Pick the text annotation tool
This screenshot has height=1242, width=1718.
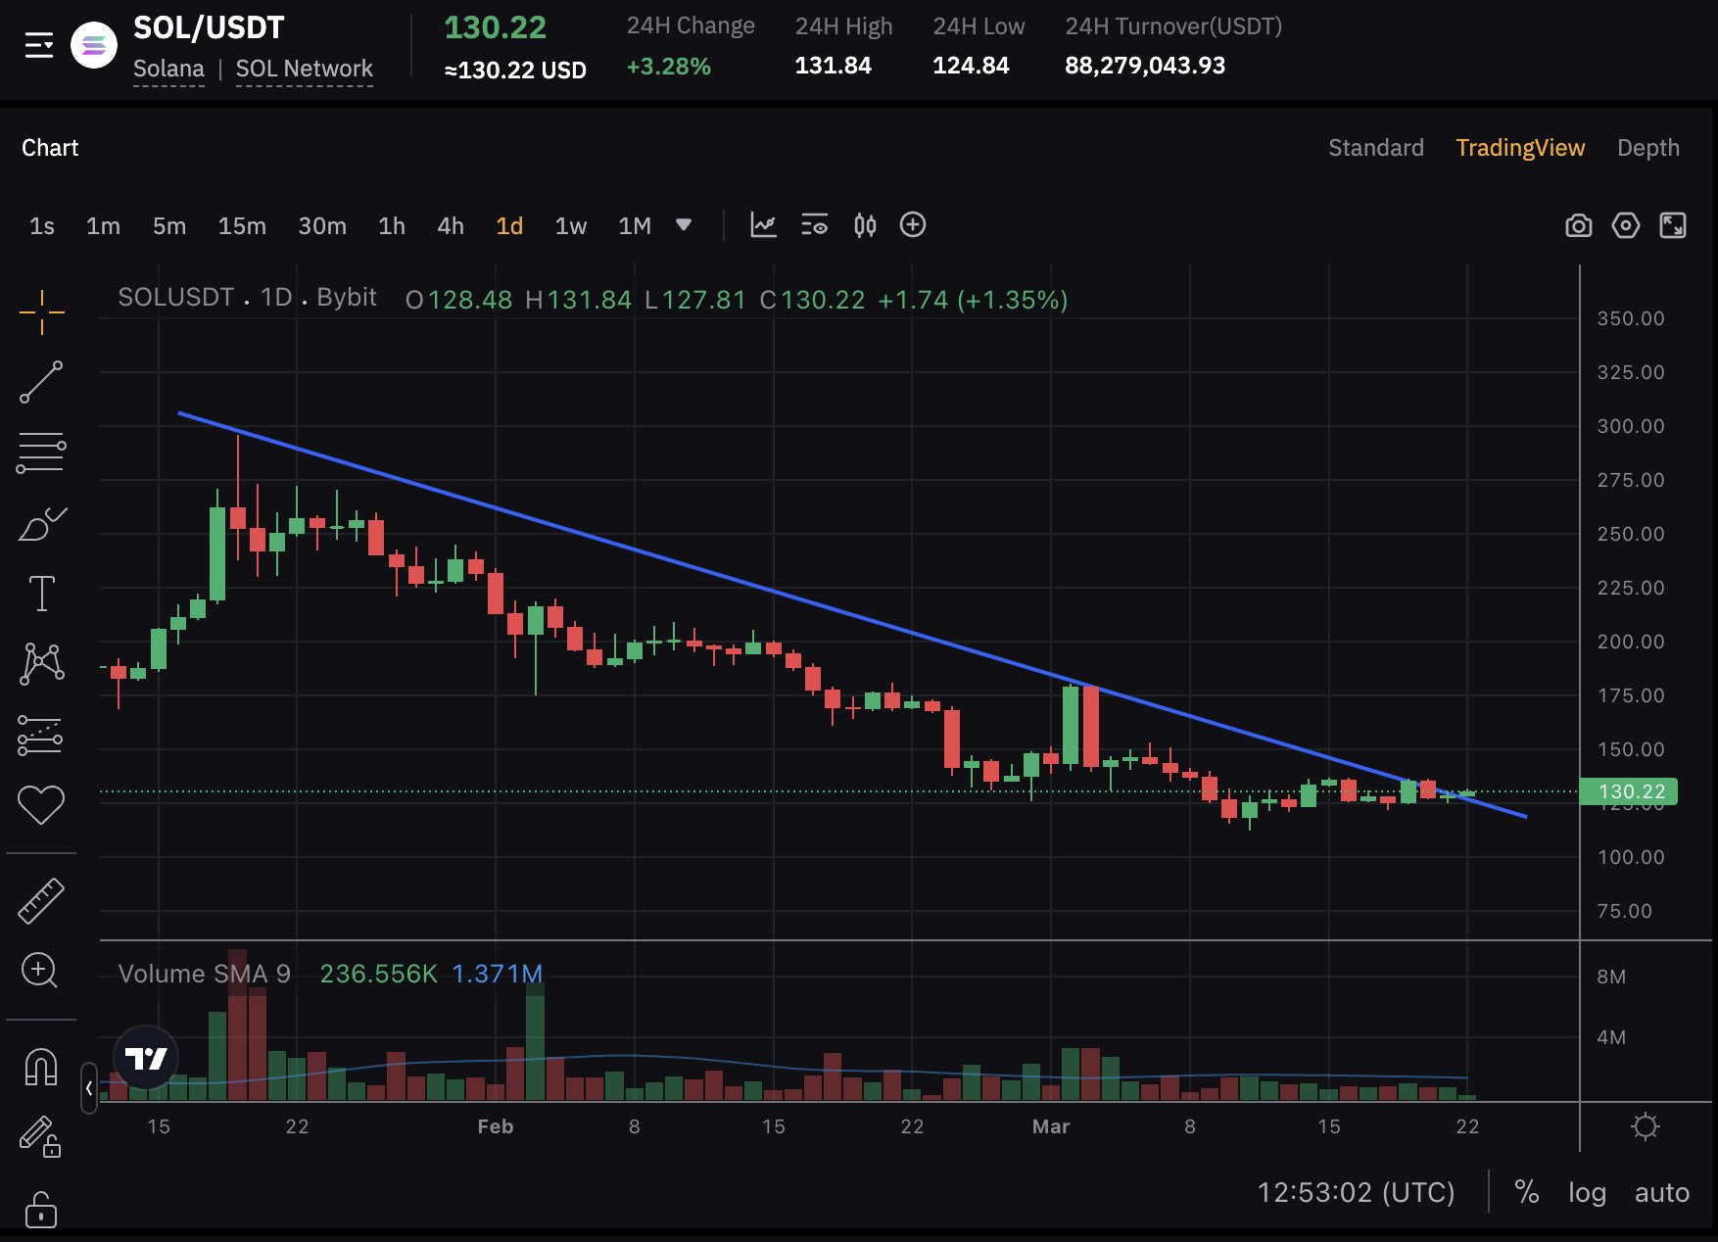(41, 594)
